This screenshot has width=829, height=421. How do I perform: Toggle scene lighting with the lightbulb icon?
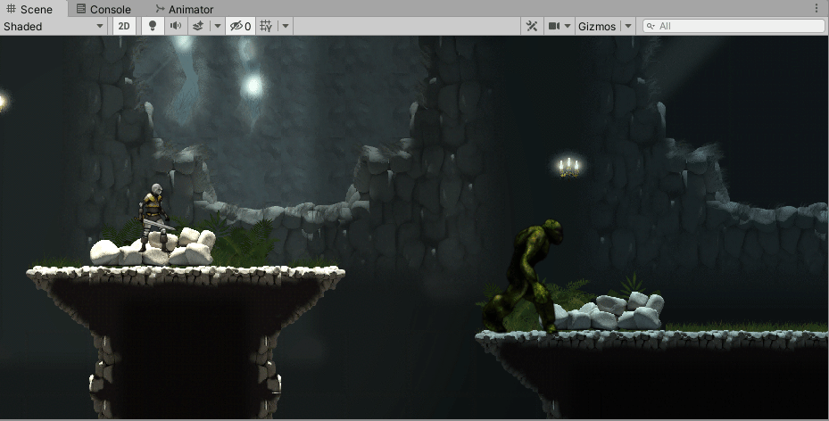coord(153,27)
